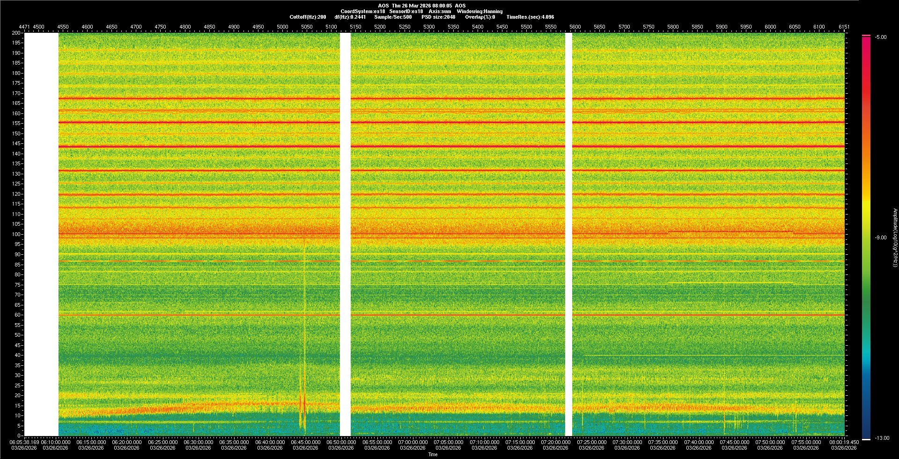Click the -9.00 colorbar midpoint label
899x459 pixels.
tap(881, 237)
